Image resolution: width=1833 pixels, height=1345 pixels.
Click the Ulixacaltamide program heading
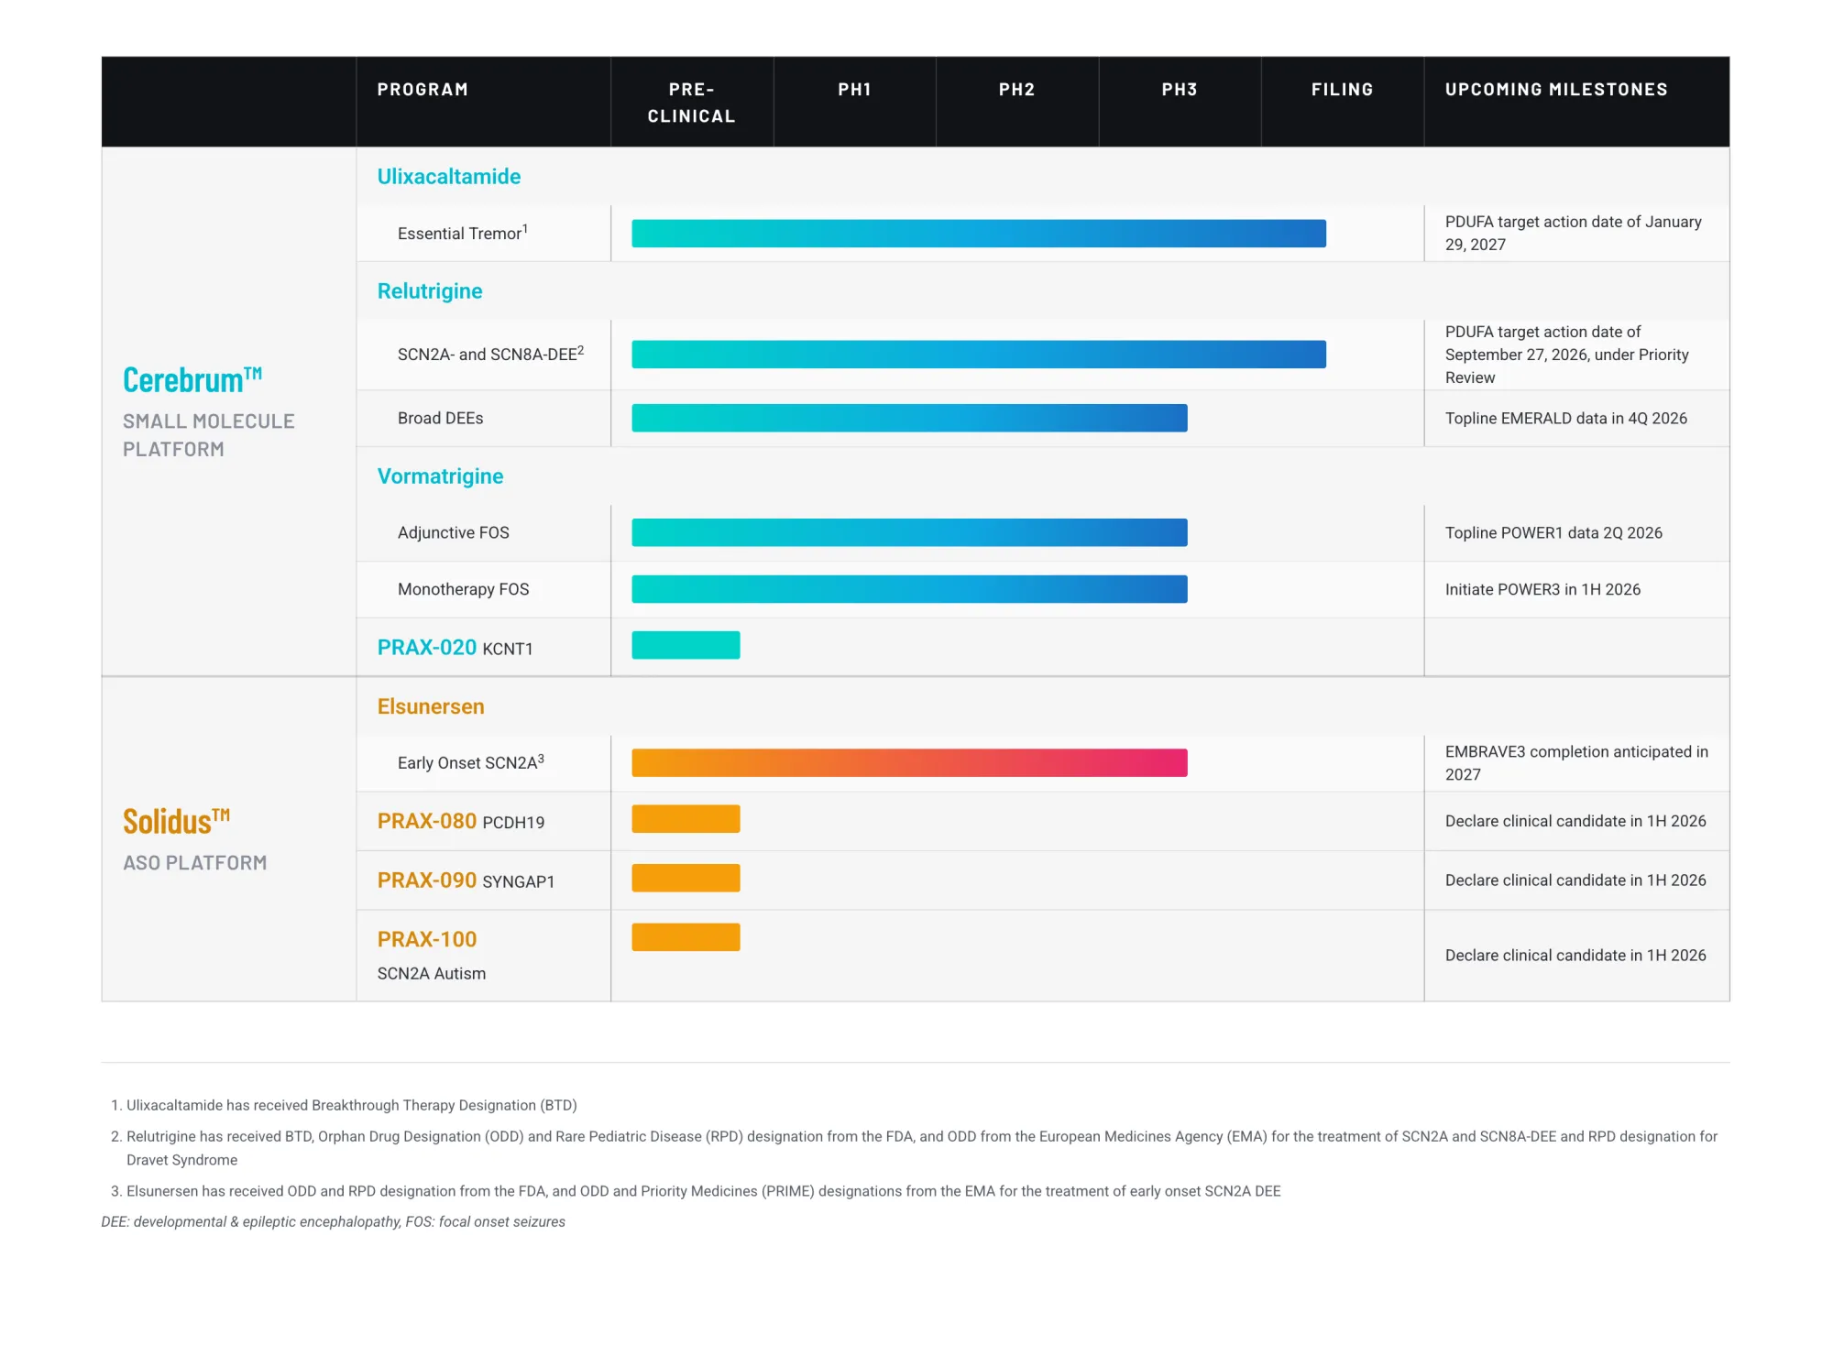click(x=449, y=177)
